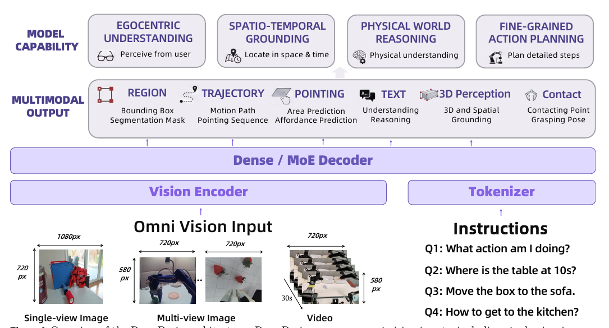The width and height of the screenshot is (609, 328).
Task: Click the Video caption
Action: pyautogui.click(x=319, y=318)
